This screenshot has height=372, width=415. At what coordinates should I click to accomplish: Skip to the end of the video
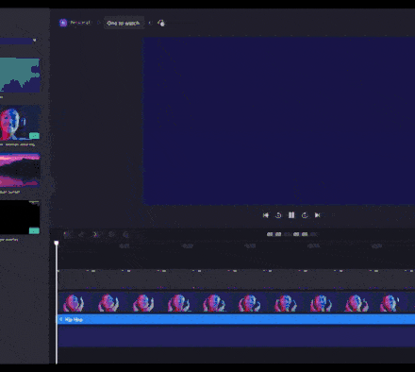(x=318, y=215)
